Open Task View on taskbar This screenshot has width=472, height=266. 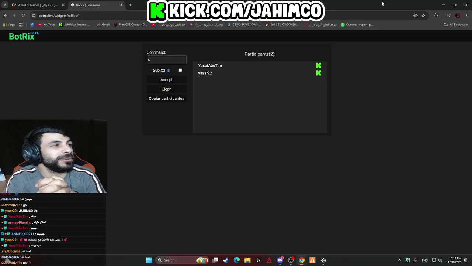pos(215,260)
